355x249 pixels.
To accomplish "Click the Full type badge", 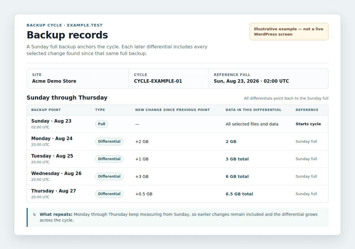I will [x=102, y=124].
